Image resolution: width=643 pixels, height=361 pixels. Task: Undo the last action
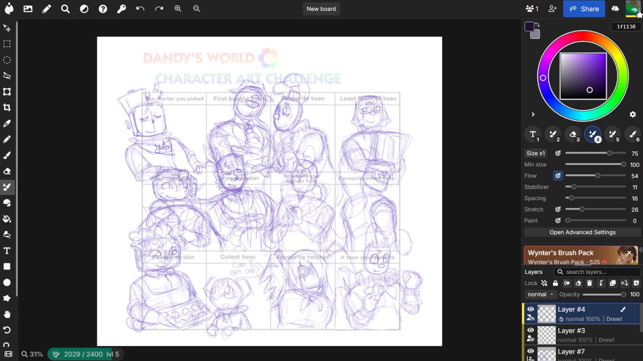pos(140,9)
